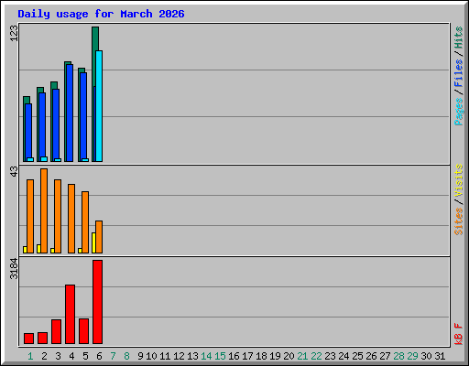The image size is (469, 366).
Task: Select green day 15 on the date axis
Action: coord(220,356)
